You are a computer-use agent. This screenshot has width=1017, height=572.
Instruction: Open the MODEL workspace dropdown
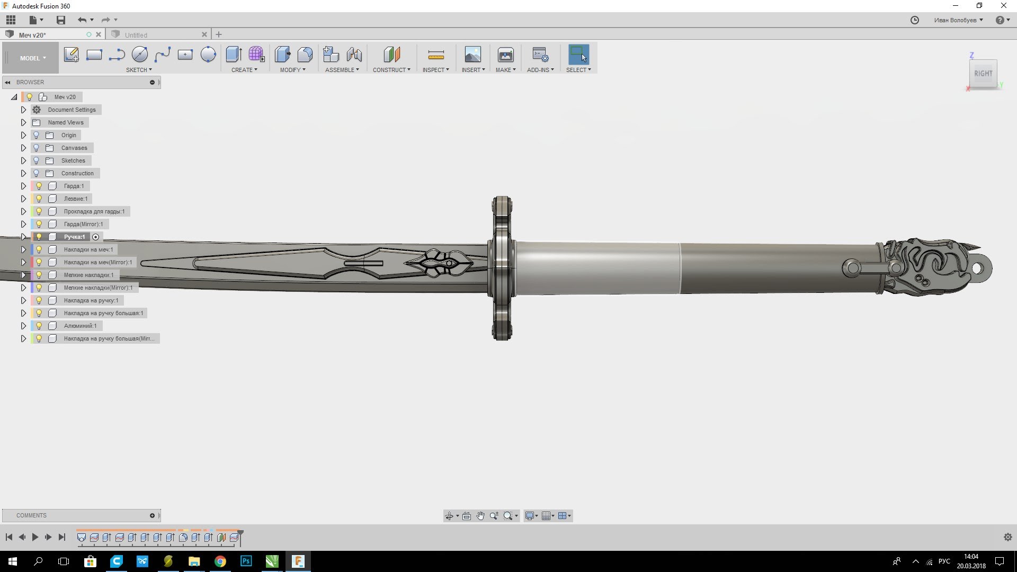(x=33, y=58)
